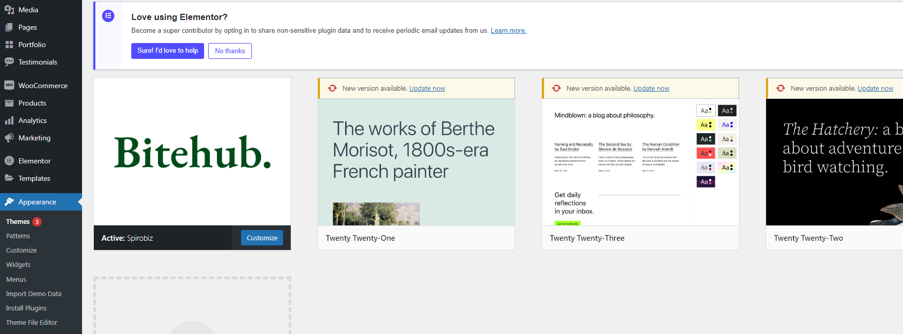This screenshot has height=334, width=903.
Task: Click the WooCommerce logo icon
Action: (x=9, y=86)
